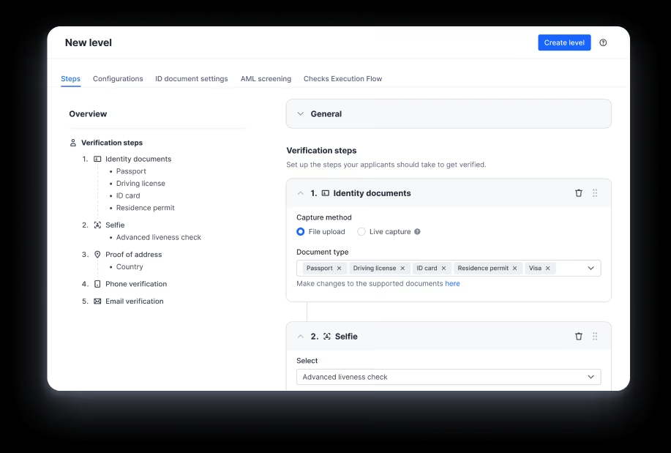The width and height of the screenshot is (671, 453).
Task: Switch to the Configurations tab
Action: 118,79
